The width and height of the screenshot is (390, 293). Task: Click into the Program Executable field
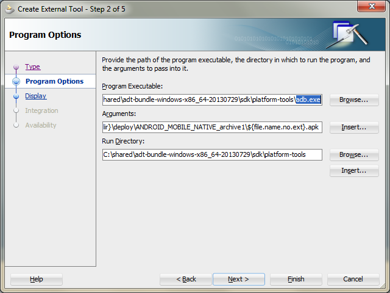pyautogui.click(x=212, y=99)
